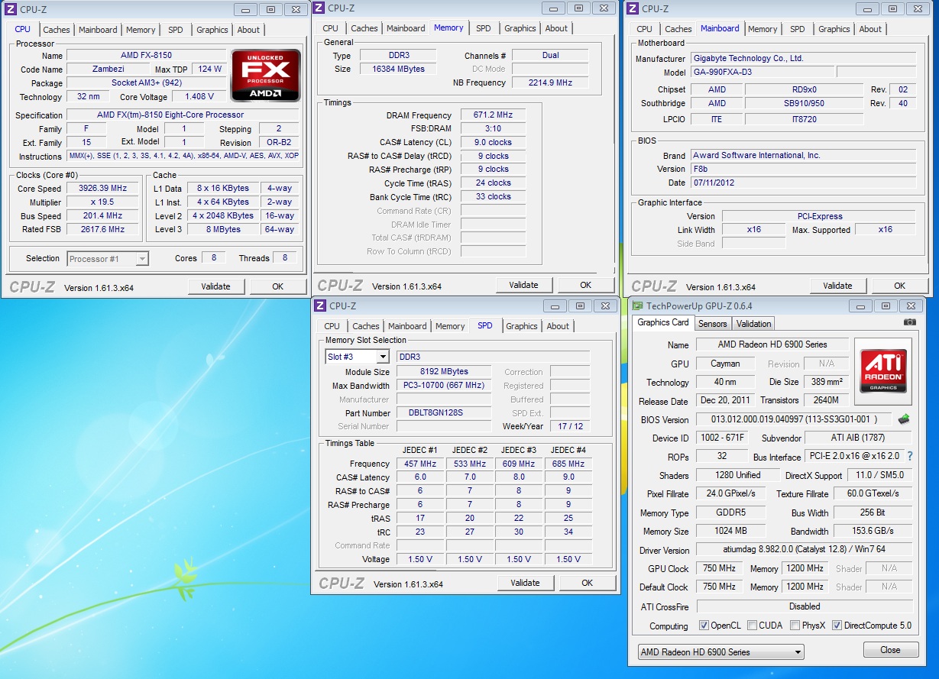939x679 pixels.
Task: Minimize the CPU-Z SPD window
Action: (557, 306)
